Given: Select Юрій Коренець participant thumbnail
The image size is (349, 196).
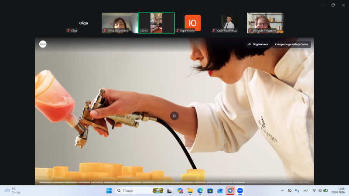Looking at the screenshot, I should point(229,23).
